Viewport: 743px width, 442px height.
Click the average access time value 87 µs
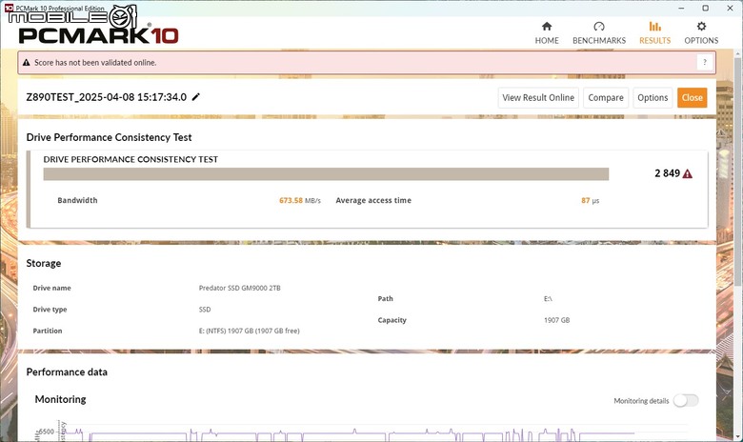(590, 200)
